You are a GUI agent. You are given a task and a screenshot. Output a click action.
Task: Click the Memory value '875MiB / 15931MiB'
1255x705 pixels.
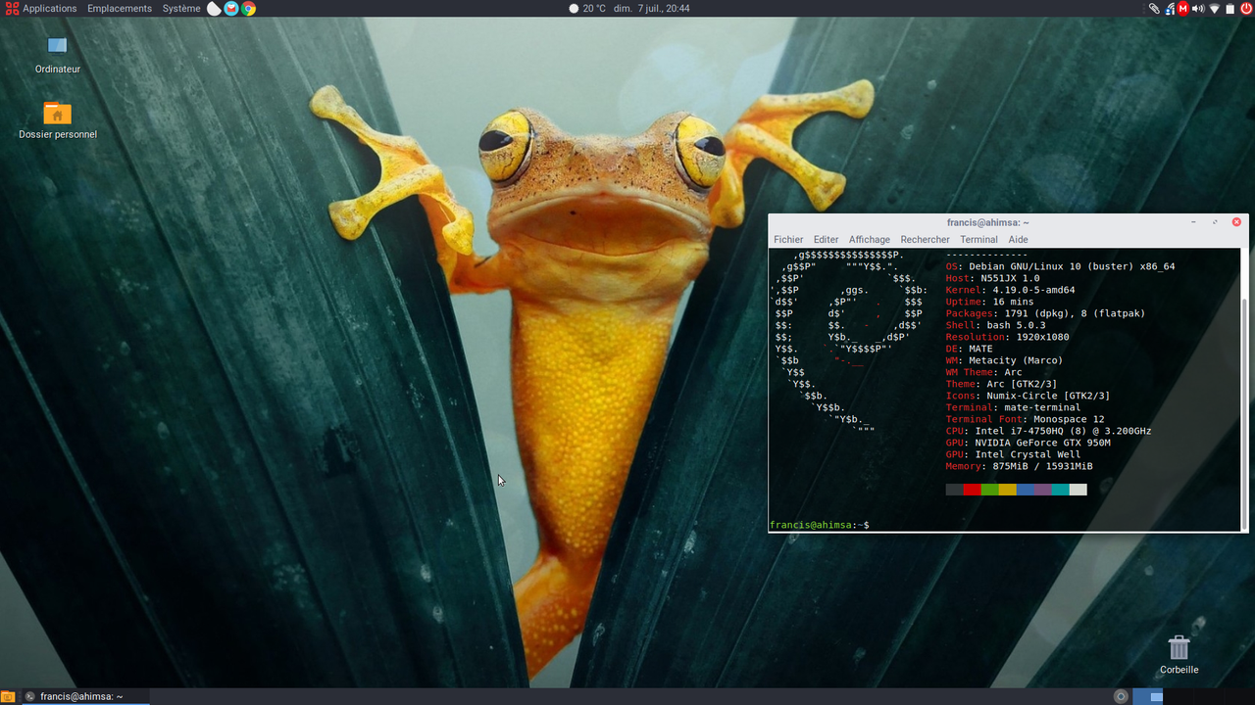coord(1042,466)
